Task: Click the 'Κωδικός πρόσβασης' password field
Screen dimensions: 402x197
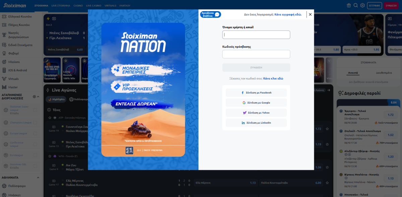Action: (x=256, y=54)
